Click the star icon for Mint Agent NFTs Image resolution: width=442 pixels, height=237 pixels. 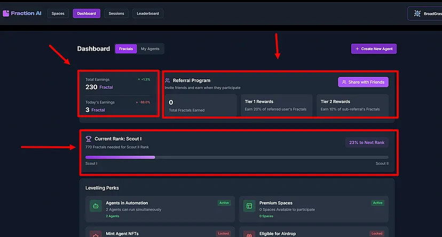click(x=96, y=234)
